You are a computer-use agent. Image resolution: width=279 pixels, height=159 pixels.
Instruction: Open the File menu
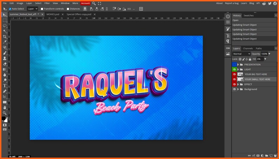point(5,3)
